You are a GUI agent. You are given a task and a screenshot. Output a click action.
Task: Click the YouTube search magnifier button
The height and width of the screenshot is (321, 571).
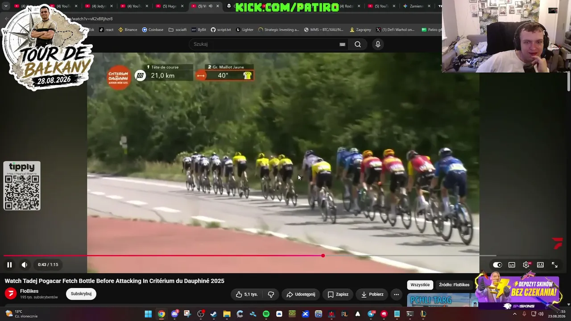coord(358,44)
